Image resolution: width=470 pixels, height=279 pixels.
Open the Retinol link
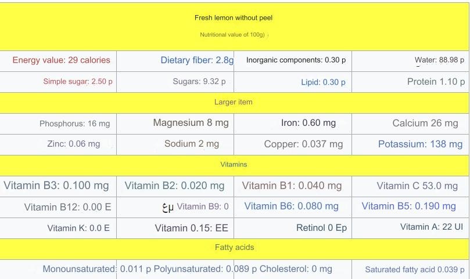click(x=321, y=228)
